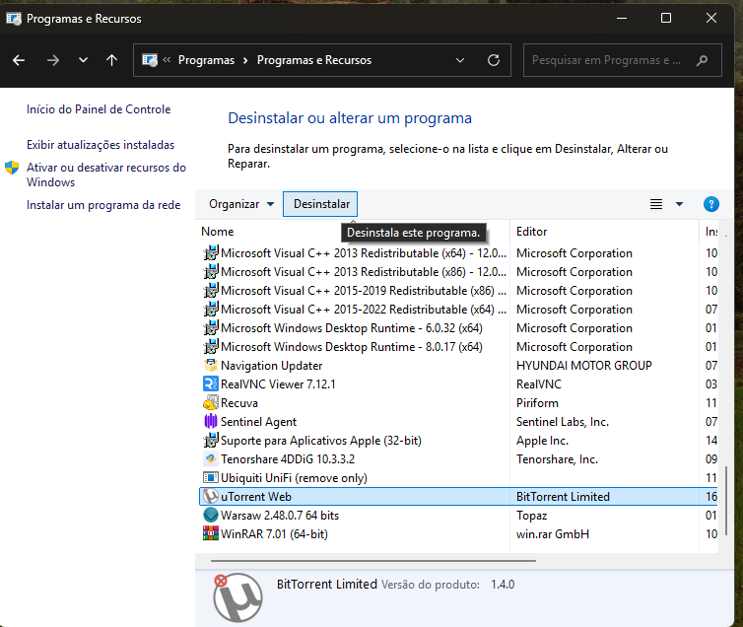Select Visual C++ 2015-2022 Redistributable (x64) icon
Image resolution: width=743 pixels, height=627 pixels.
pos(211,310)
